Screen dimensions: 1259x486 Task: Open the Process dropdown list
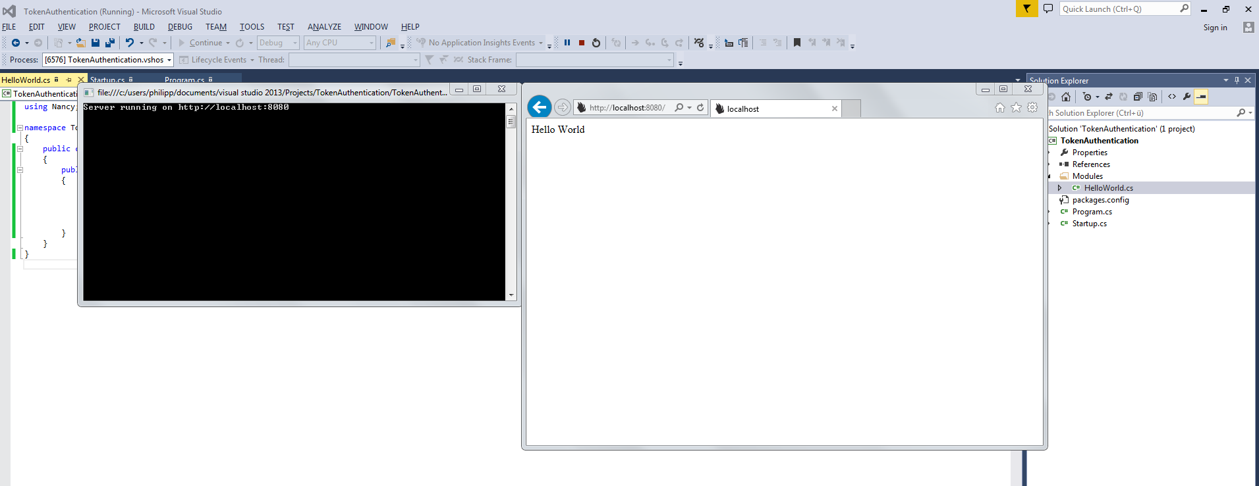(169, 60)
